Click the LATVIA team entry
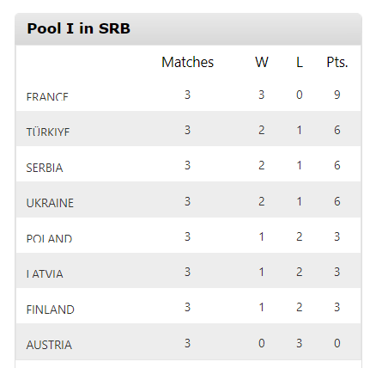Image resolution: width=376 pixels, height=368 pixels. [x=45, y=273]
